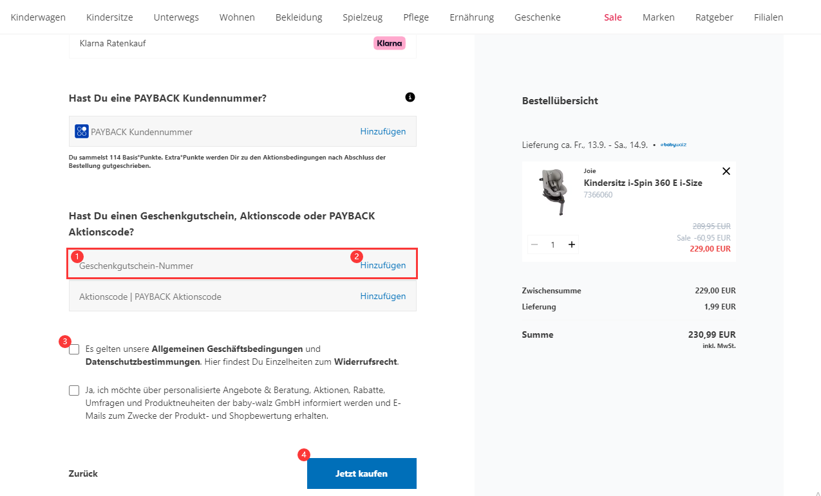
Task: Go back via Zurück link
Action: pos(83,473)
